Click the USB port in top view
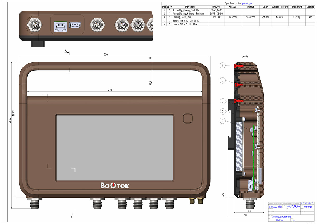Viewport: 317px width, 224px height. click(74, 25)
